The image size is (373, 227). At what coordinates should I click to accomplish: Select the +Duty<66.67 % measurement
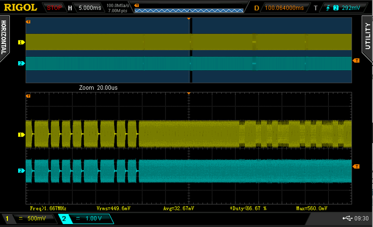coord(248,208)
